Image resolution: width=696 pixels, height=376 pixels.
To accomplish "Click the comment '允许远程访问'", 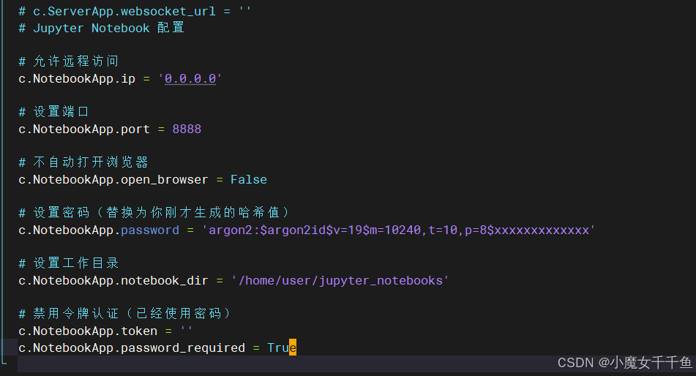I will point(68,61).
